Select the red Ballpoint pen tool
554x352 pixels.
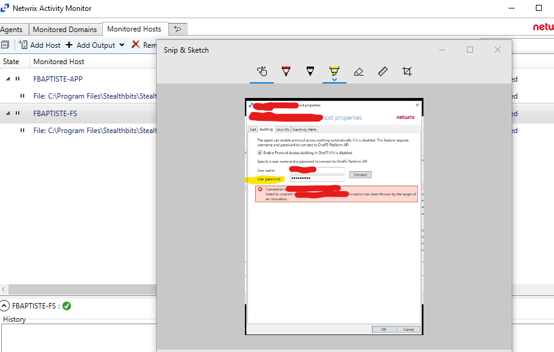click(x=285, y=71)
